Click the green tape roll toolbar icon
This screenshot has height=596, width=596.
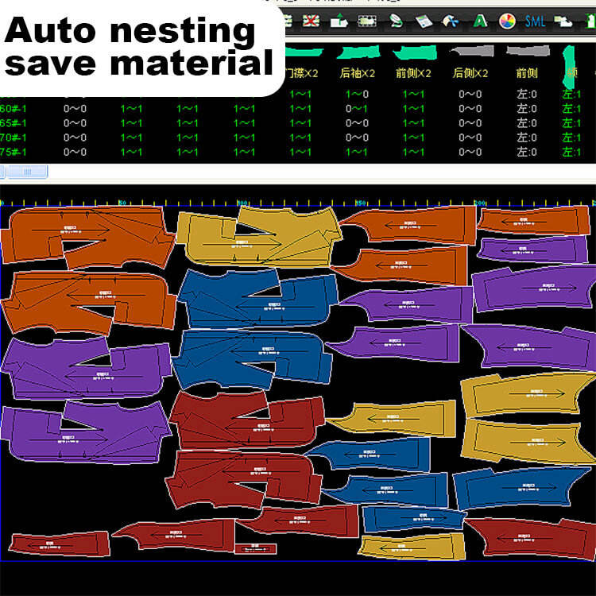(396, 21)
